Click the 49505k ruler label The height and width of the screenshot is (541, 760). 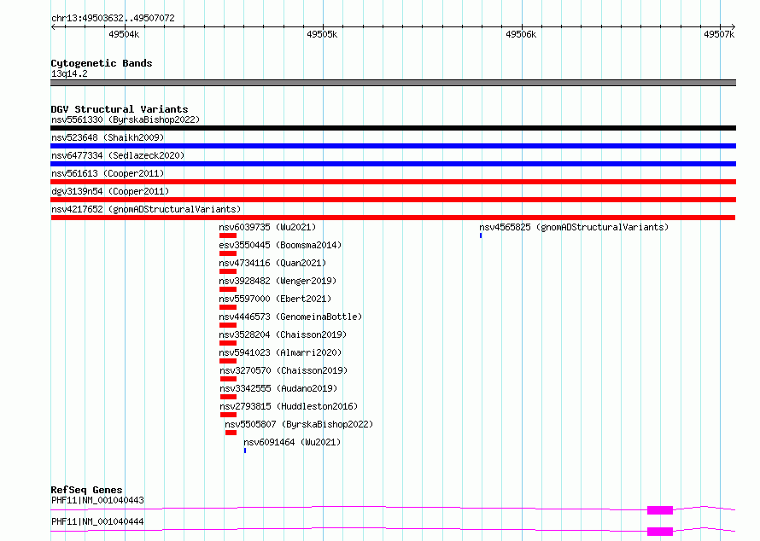[322, 34]
